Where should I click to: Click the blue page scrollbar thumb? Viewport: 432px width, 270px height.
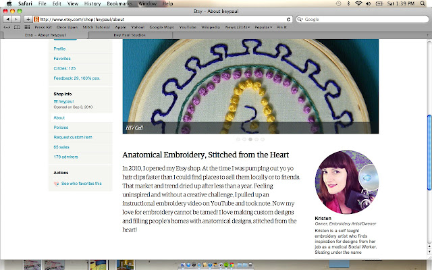(429, 153)
